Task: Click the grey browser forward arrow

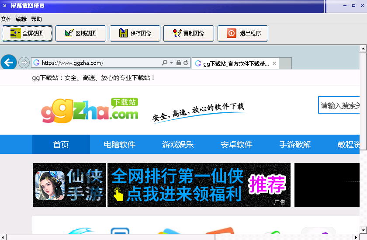Action: (x=24, y=63)
